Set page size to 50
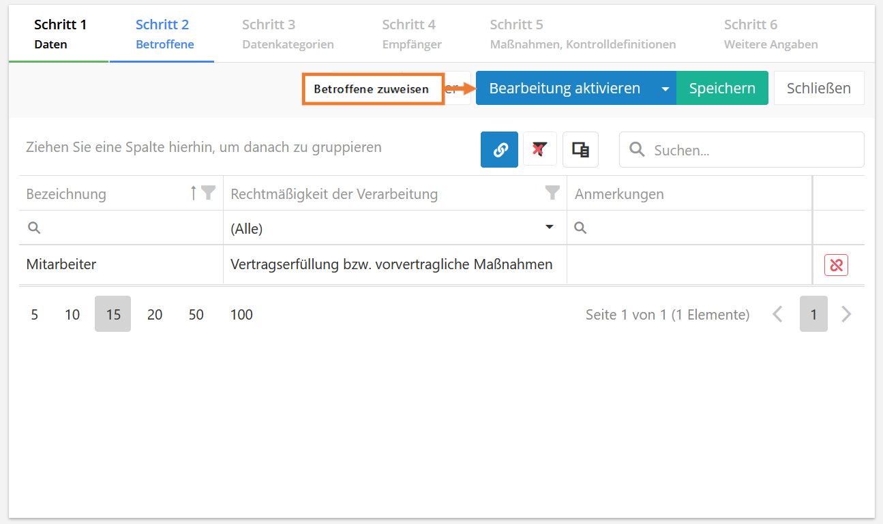 point(196,315)
